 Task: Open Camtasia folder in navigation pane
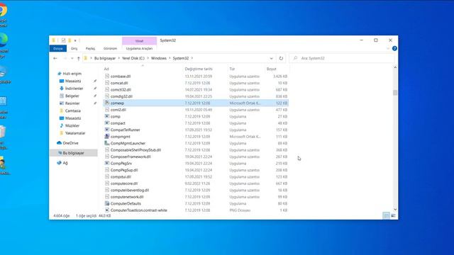(x=72, y=110)
